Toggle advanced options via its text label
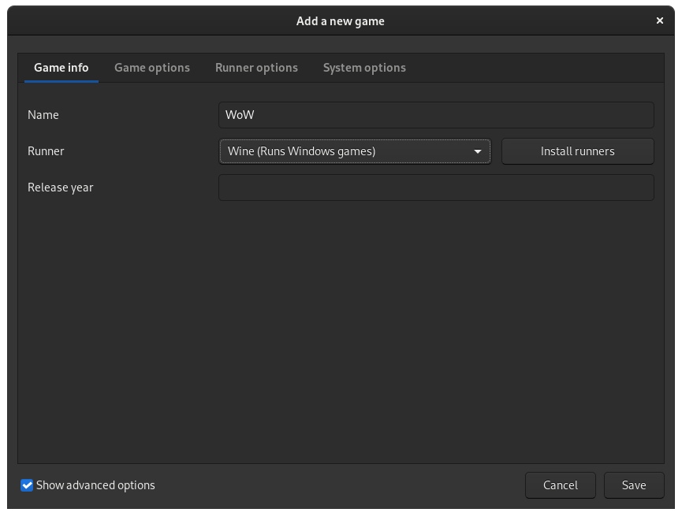 click(95, 485)
